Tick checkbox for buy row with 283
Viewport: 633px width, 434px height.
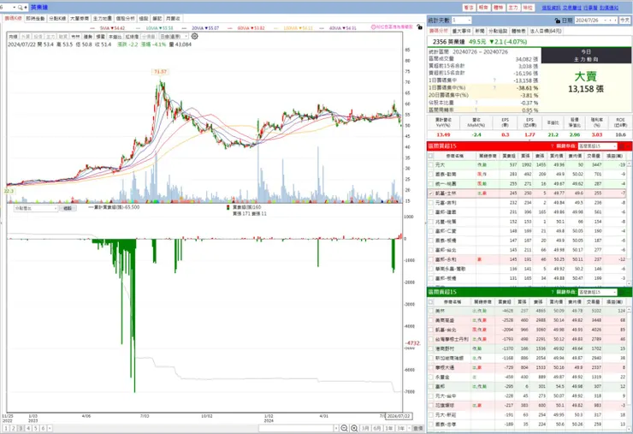pyautogui.click(x=431, y=174)
